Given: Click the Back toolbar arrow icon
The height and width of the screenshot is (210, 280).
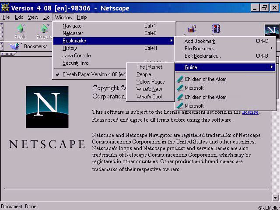Looking at the screenshot, I should pos(21,28).
